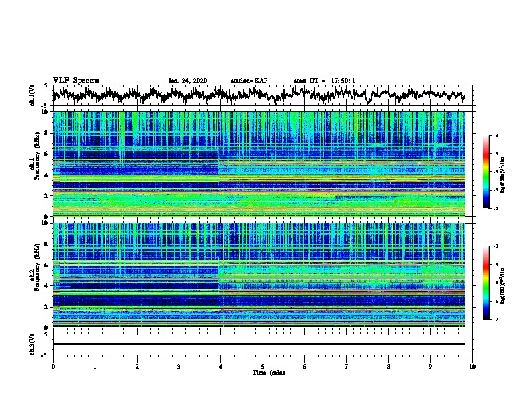The image size is (532, 411).
Task: Click the "1" minute tick label
Action: [95, 367]
